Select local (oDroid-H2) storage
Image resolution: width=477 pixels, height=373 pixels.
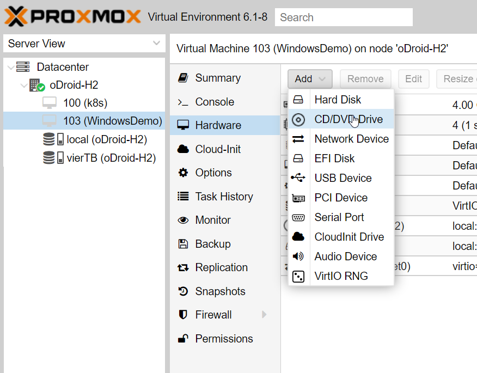point(107,139)
